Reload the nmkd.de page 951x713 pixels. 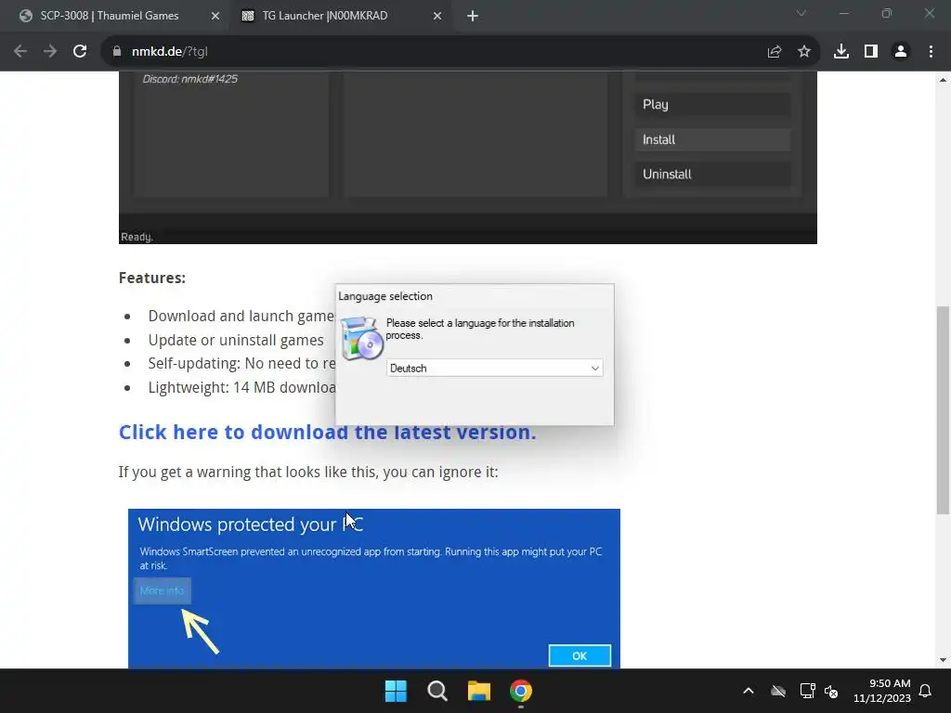point(80,52)
